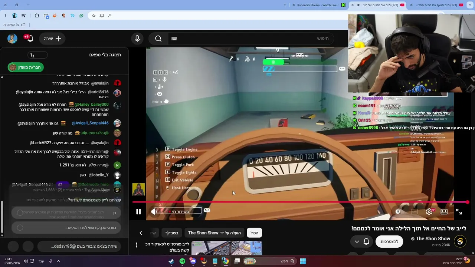The height and width of the screenshot is (267, 475).
Task: Pause the live stream video
Action: (x=138, y=212)
